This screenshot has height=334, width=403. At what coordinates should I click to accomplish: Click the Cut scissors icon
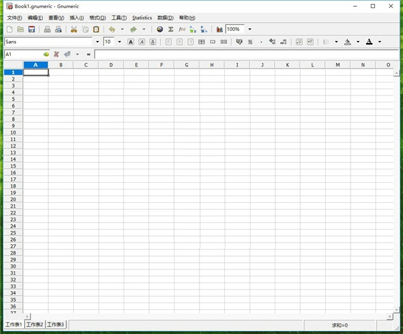(74, 30)
